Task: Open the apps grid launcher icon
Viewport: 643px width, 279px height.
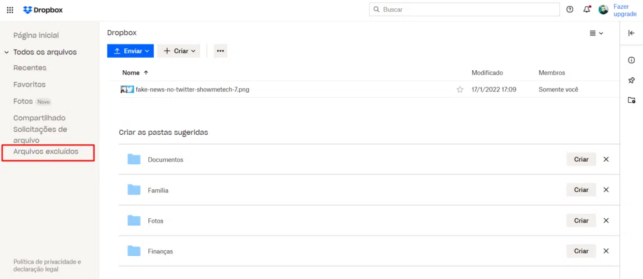Action: (x=10, y=10)
